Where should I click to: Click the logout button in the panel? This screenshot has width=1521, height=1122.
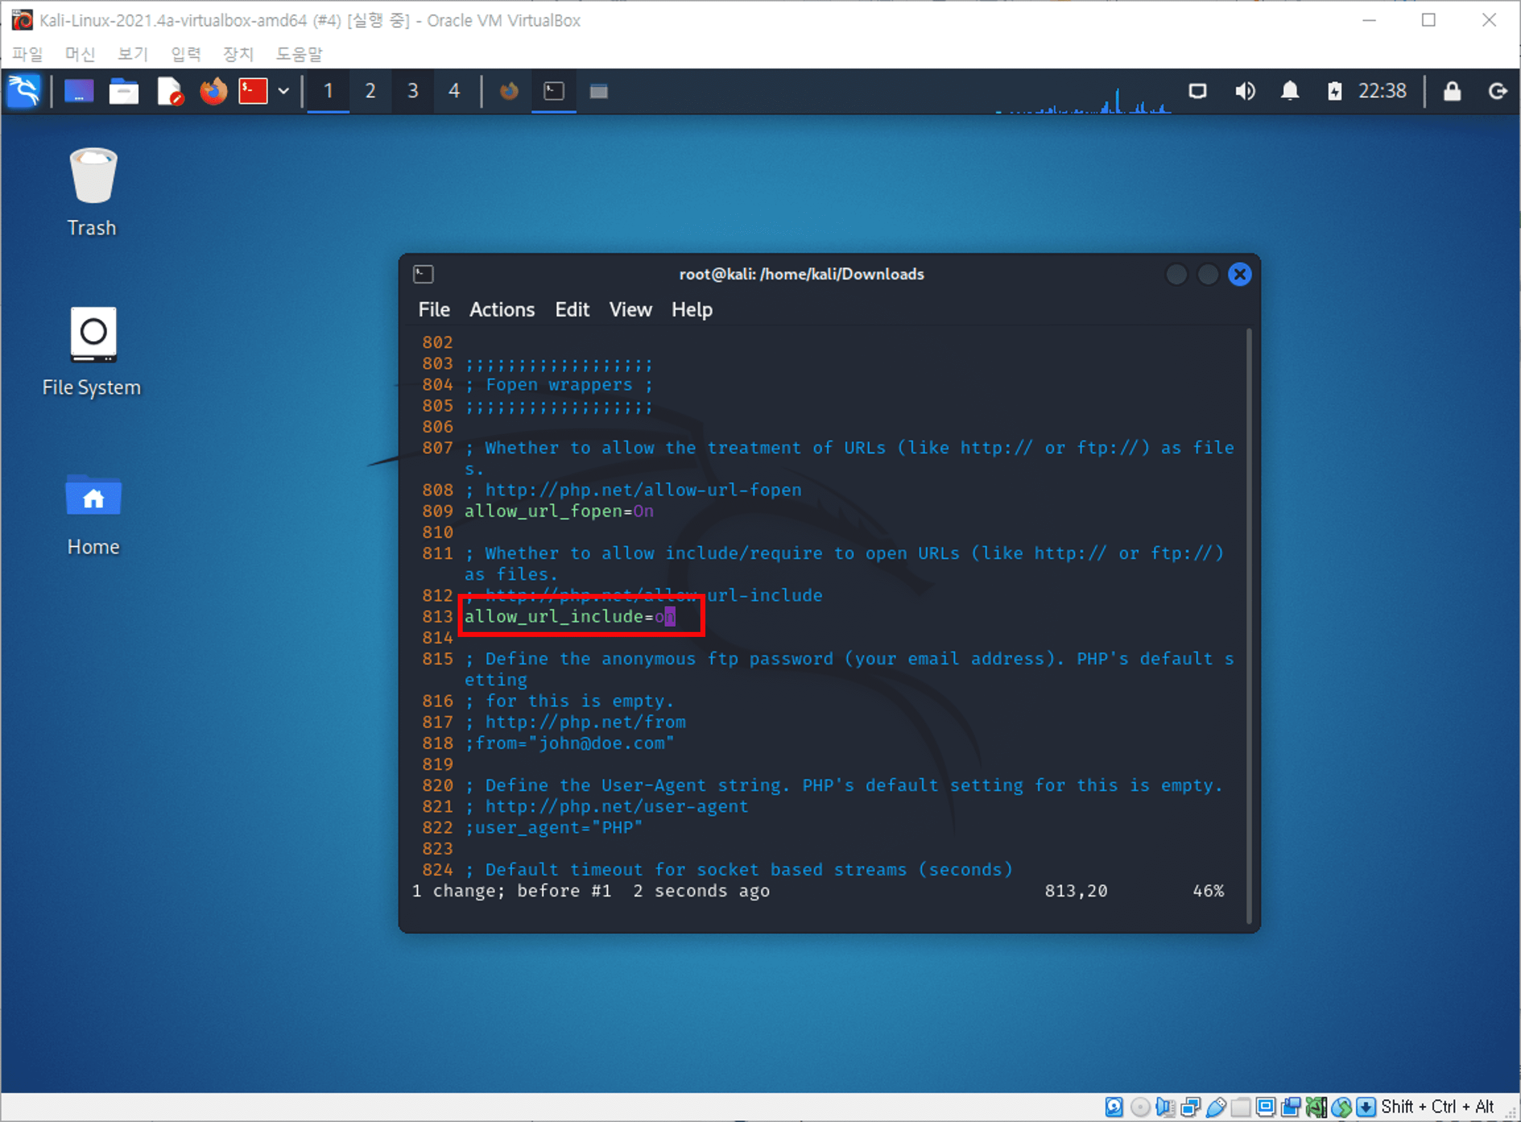1497,91
